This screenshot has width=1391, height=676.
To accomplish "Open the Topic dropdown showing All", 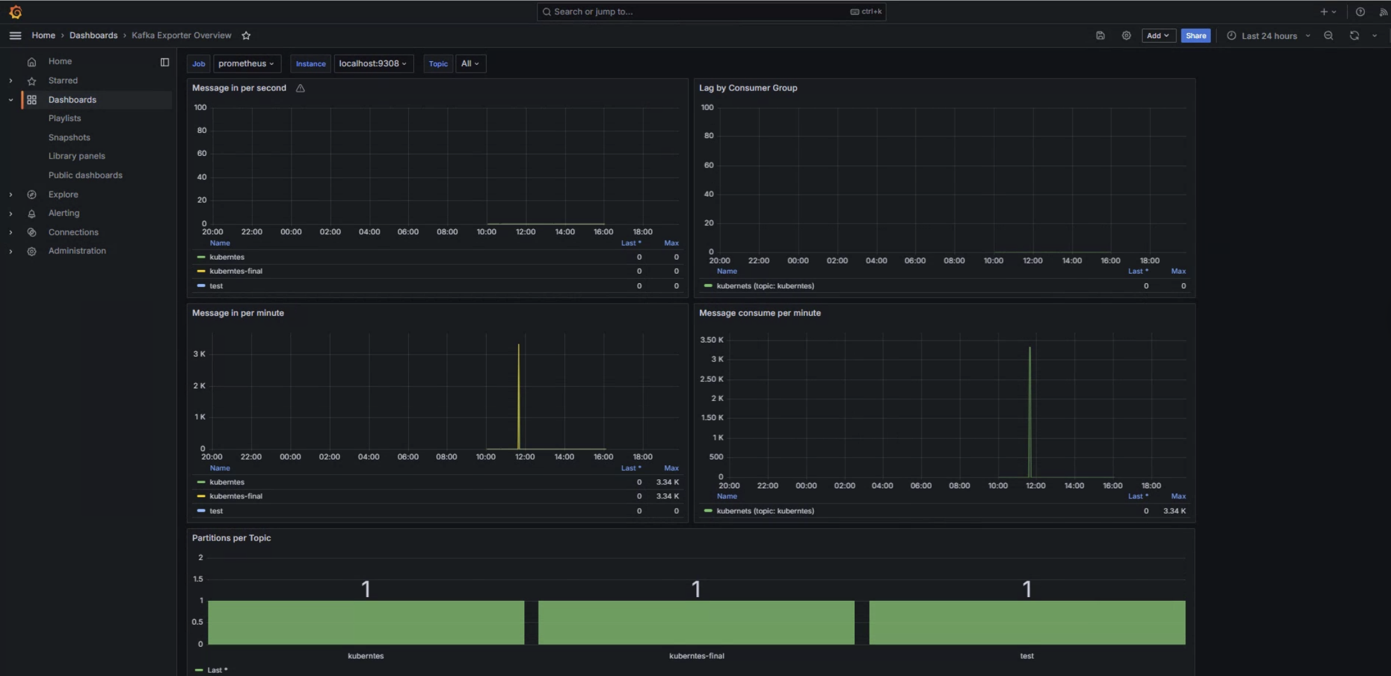I will click(471, 64).
